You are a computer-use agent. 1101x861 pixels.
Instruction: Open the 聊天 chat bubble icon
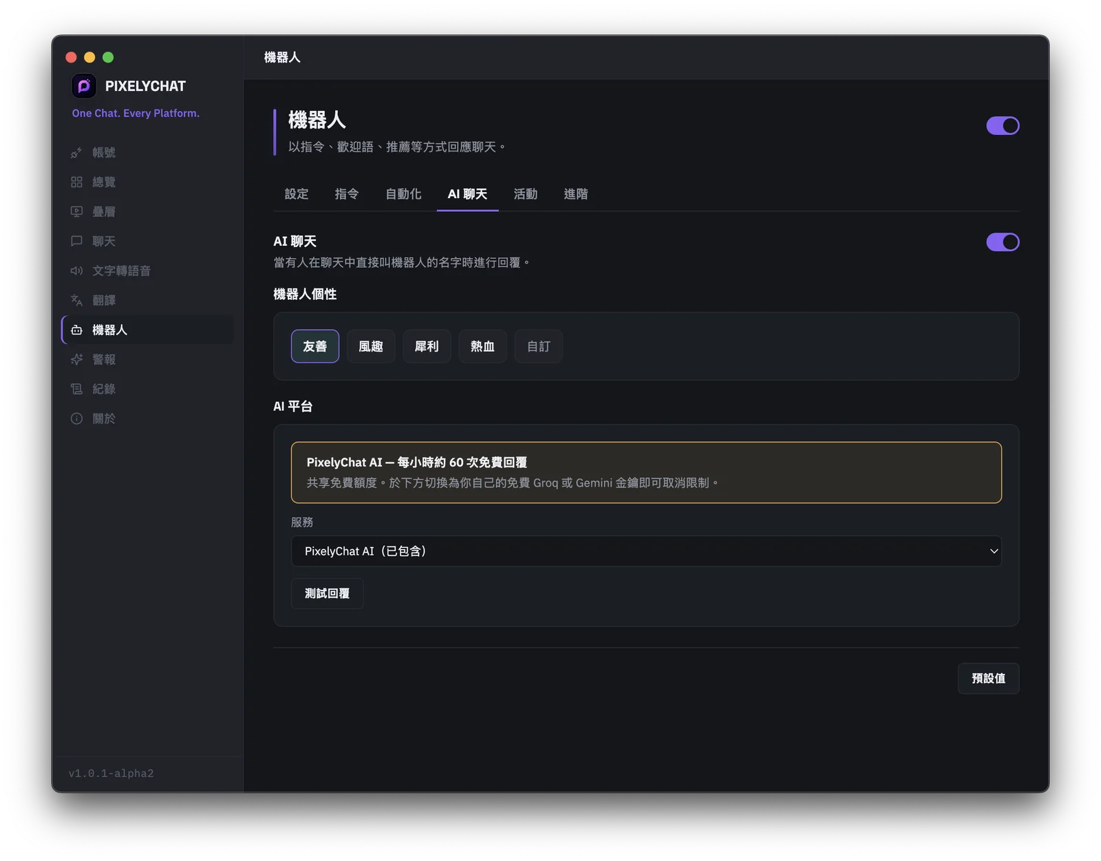click(x=76, y=242)
